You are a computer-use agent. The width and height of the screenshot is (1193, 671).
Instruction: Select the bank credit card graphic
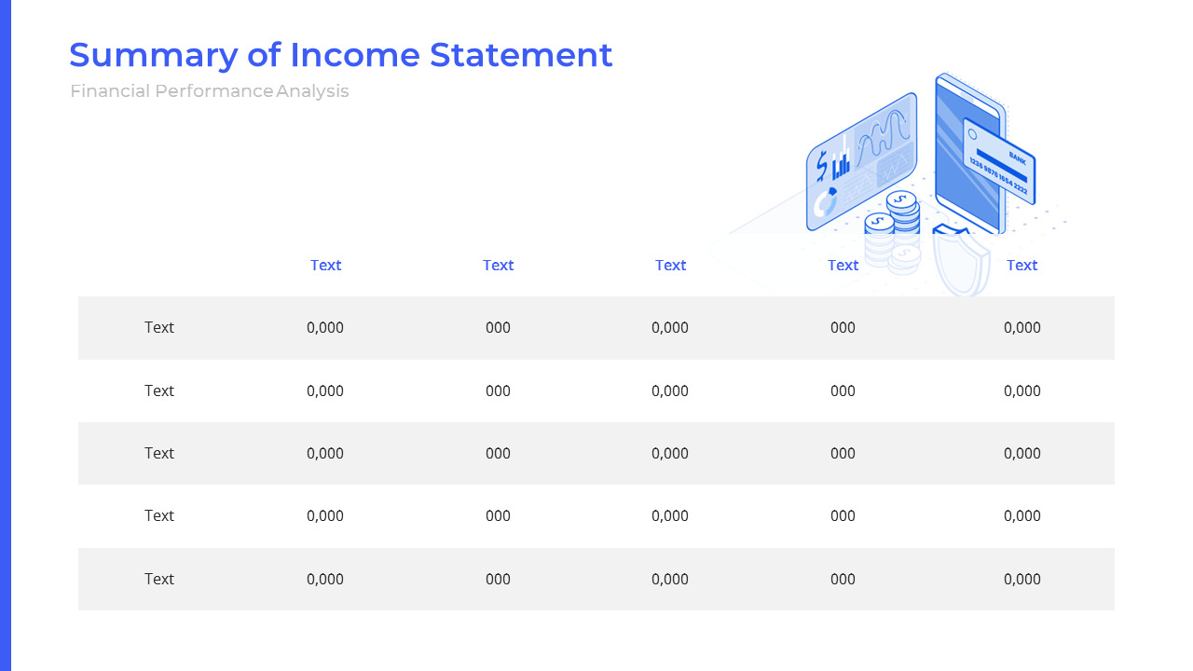click(1001, 162)
